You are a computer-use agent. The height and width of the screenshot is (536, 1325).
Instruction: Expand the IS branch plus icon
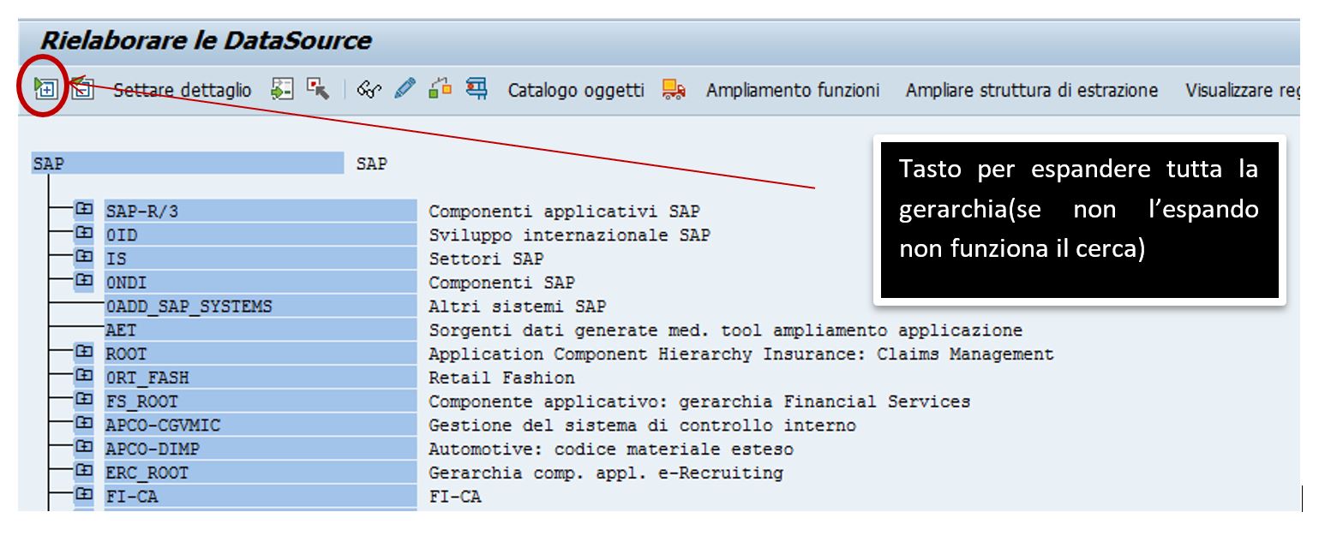click(x=83, y=258)
